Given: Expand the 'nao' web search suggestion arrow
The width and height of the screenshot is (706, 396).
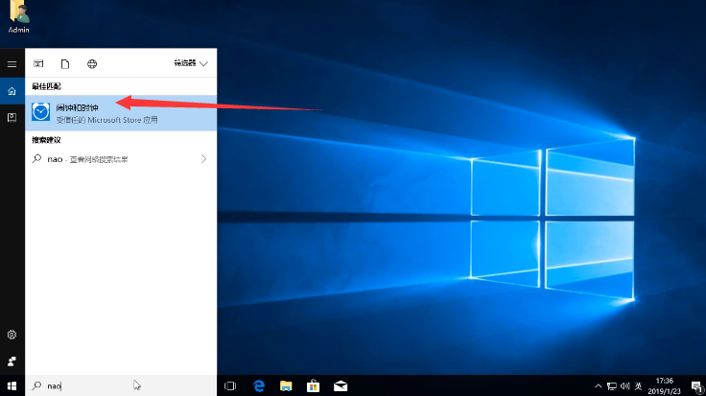Looking at the screenshot, I should (203, 159).
